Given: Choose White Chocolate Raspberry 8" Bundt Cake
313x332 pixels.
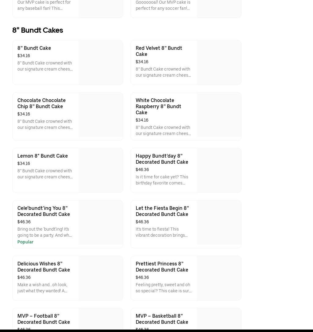Looking at the screenshot, I should [158, 106].
